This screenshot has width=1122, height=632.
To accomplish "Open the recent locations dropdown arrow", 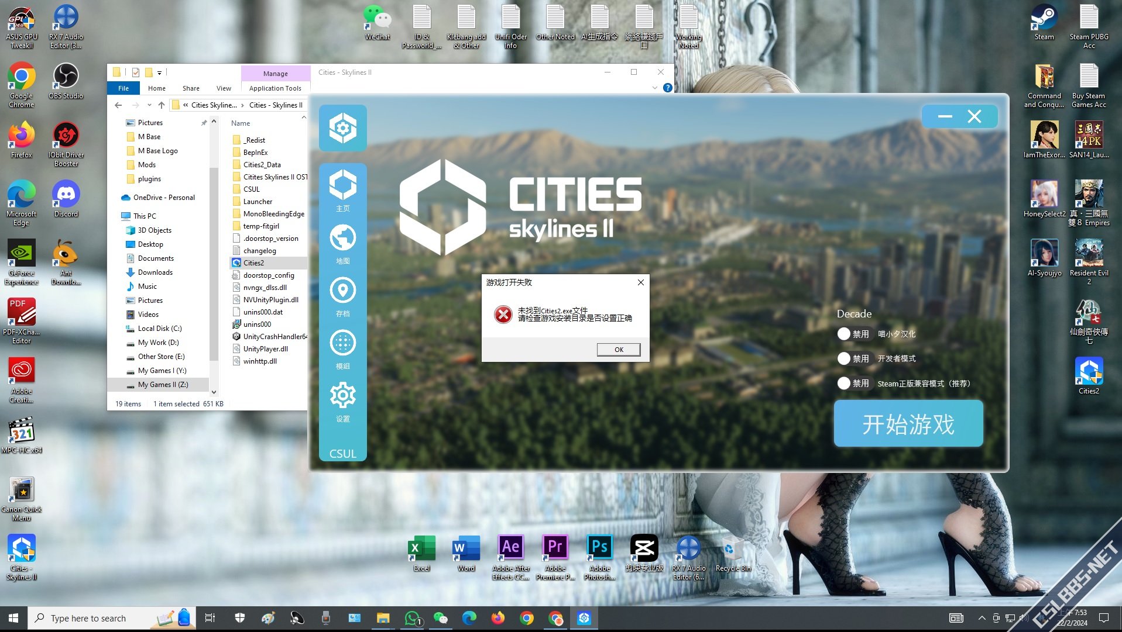I will [x=149, y=105].
